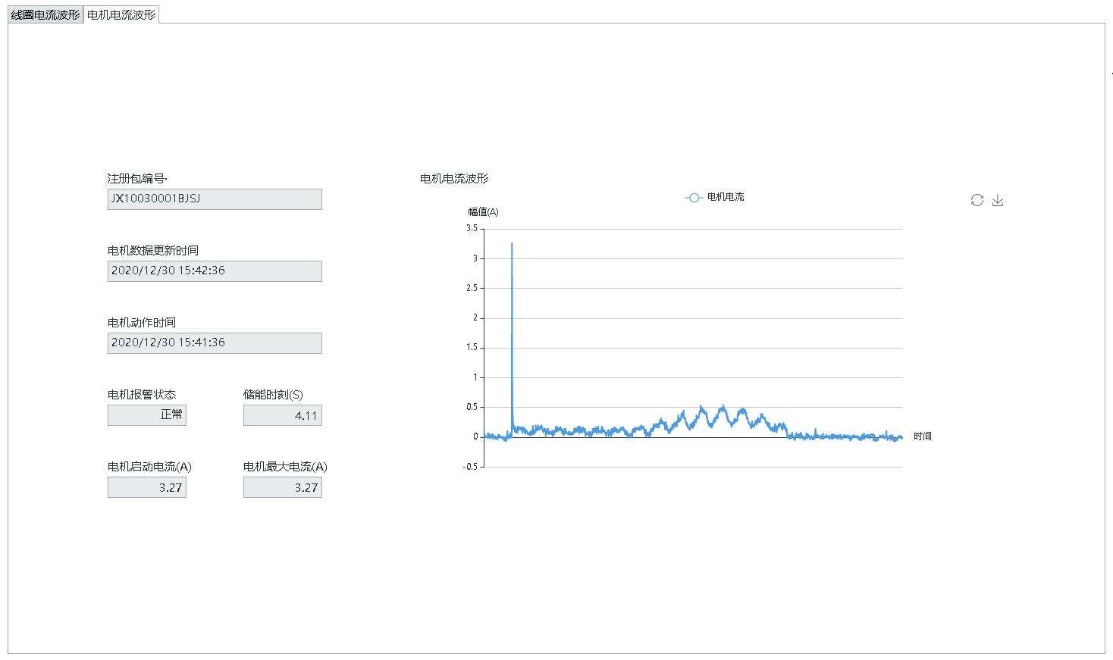Focus the 电机启动电流(A) value box

(x=147, y=487)
